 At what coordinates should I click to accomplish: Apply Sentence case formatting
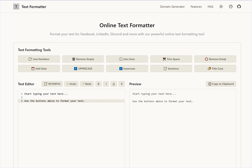[x=171, y=69]
